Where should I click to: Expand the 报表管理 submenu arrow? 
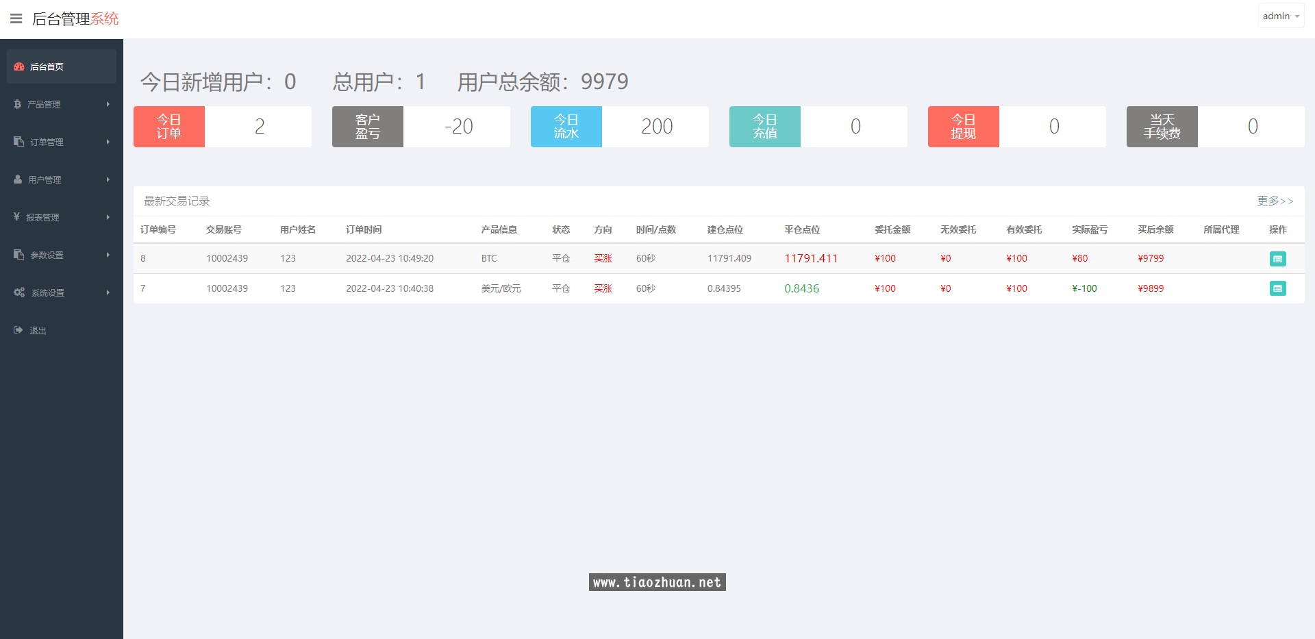108,217
